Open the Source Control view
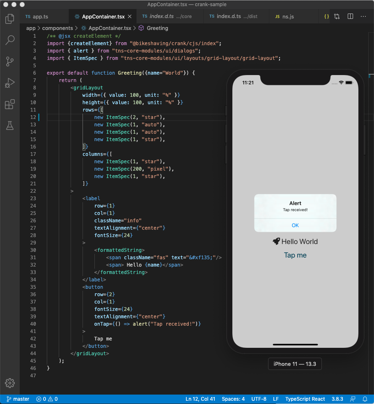 click(10, 62)
